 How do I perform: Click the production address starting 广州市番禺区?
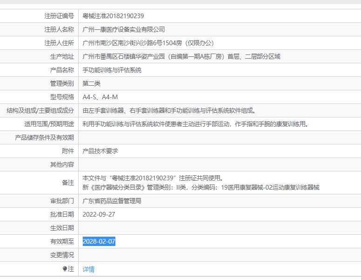pos(181,56)
